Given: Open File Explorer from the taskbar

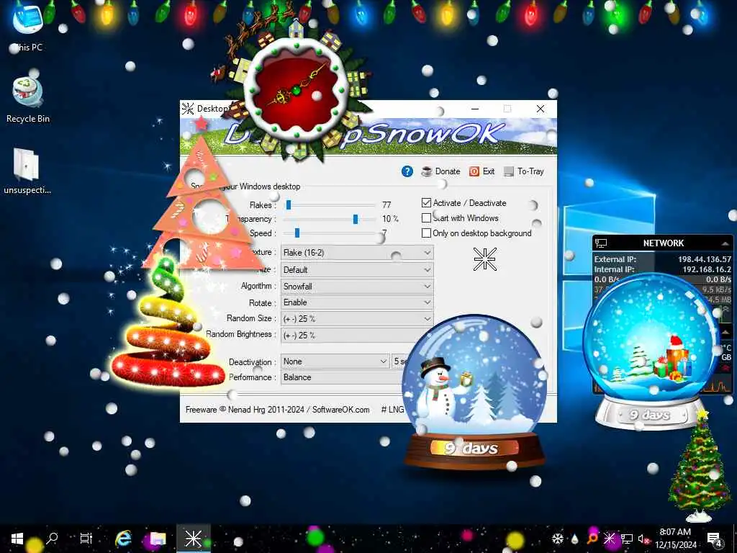Looking at the screenshot, I should 158,539.
